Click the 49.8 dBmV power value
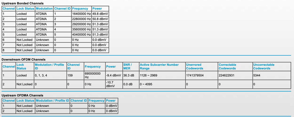Screen dimensions: 294x117 pos(100,14)
